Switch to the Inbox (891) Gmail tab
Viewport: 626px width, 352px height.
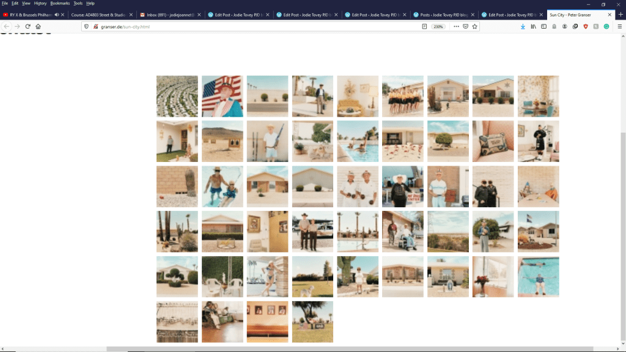point(165,15)
